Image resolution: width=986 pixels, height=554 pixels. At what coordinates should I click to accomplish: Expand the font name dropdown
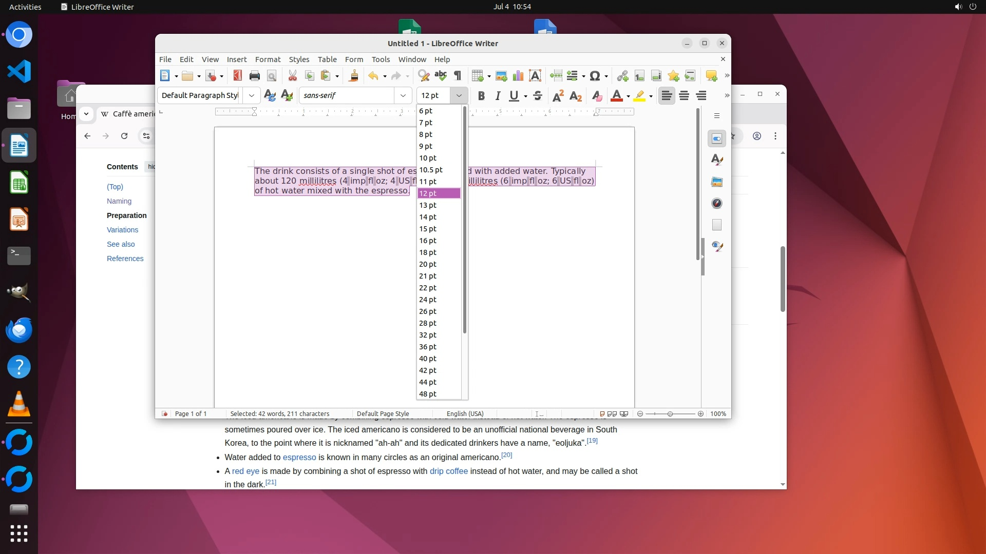coord(403,95)
